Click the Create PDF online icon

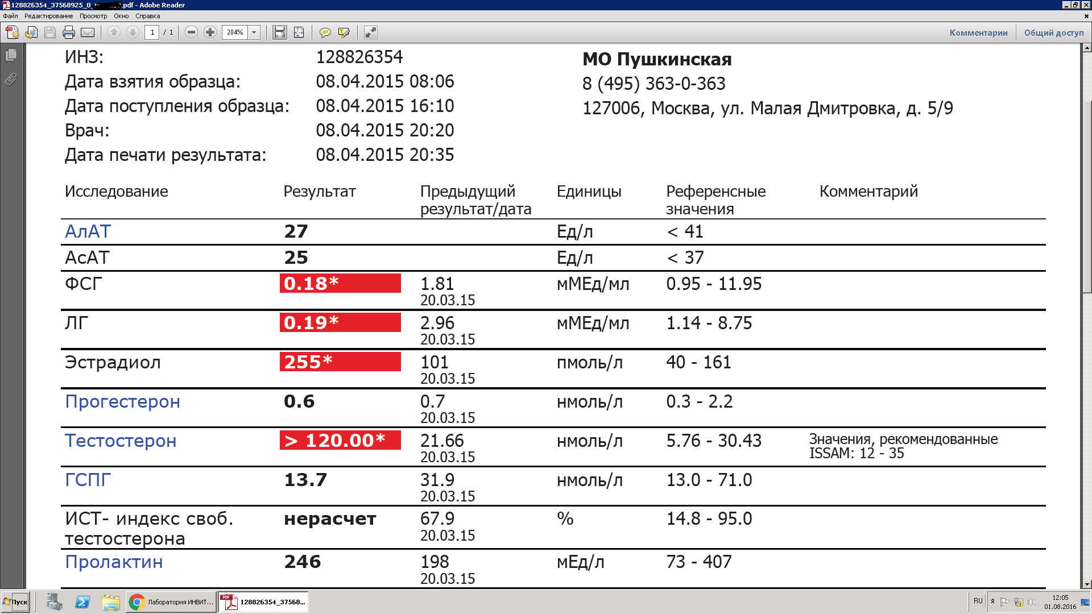pos(13,32)
